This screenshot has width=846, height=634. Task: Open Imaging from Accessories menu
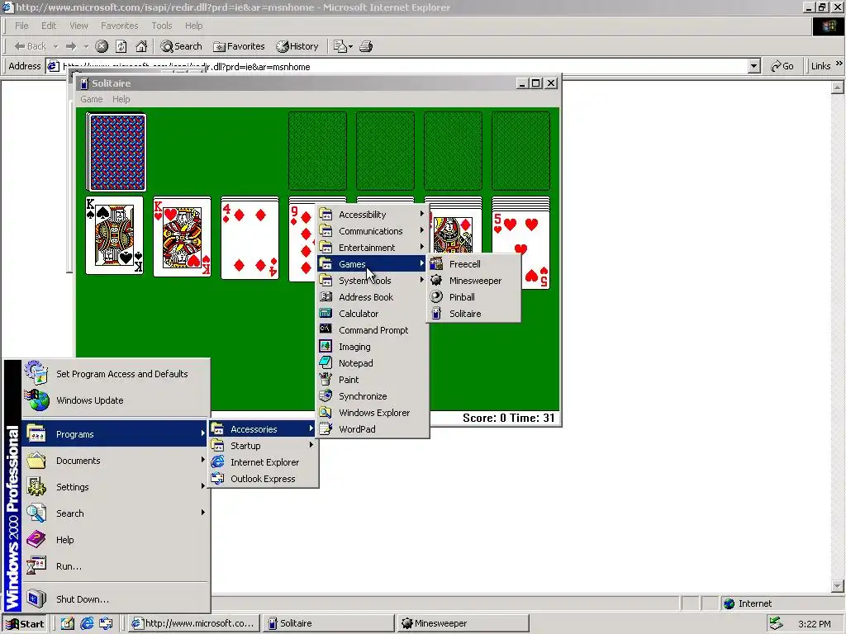[373, 348]
